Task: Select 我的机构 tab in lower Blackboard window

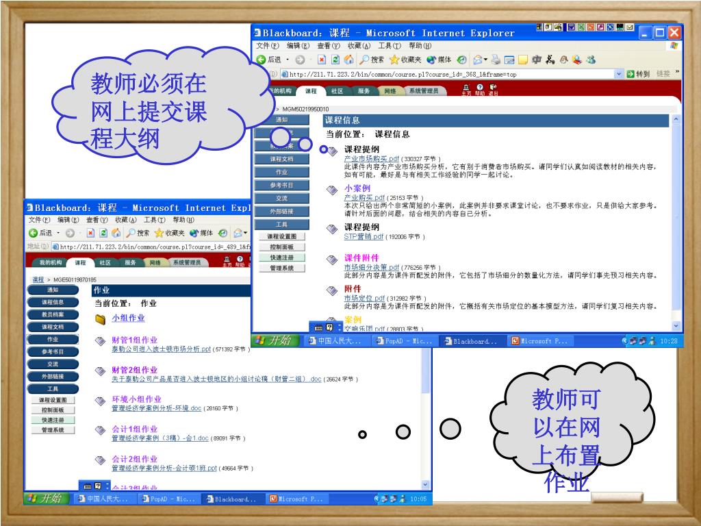Action: pos(51,262)
